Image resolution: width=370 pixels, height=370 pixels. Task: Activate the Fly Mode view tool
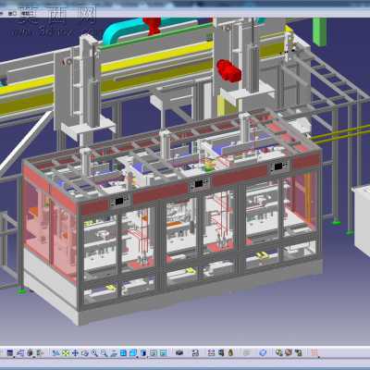point(55,352)
